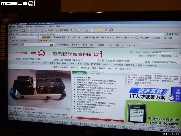Click the Yahoo 信箱 mail icon
Image resolution: width=181 pixels, height=136 pixels.
click(x=153, y=38)
